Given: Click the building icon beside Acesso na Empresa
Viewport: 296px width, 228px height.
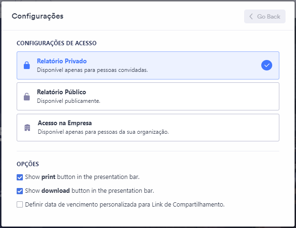Looking at the screenshot, I should [28, 128].
